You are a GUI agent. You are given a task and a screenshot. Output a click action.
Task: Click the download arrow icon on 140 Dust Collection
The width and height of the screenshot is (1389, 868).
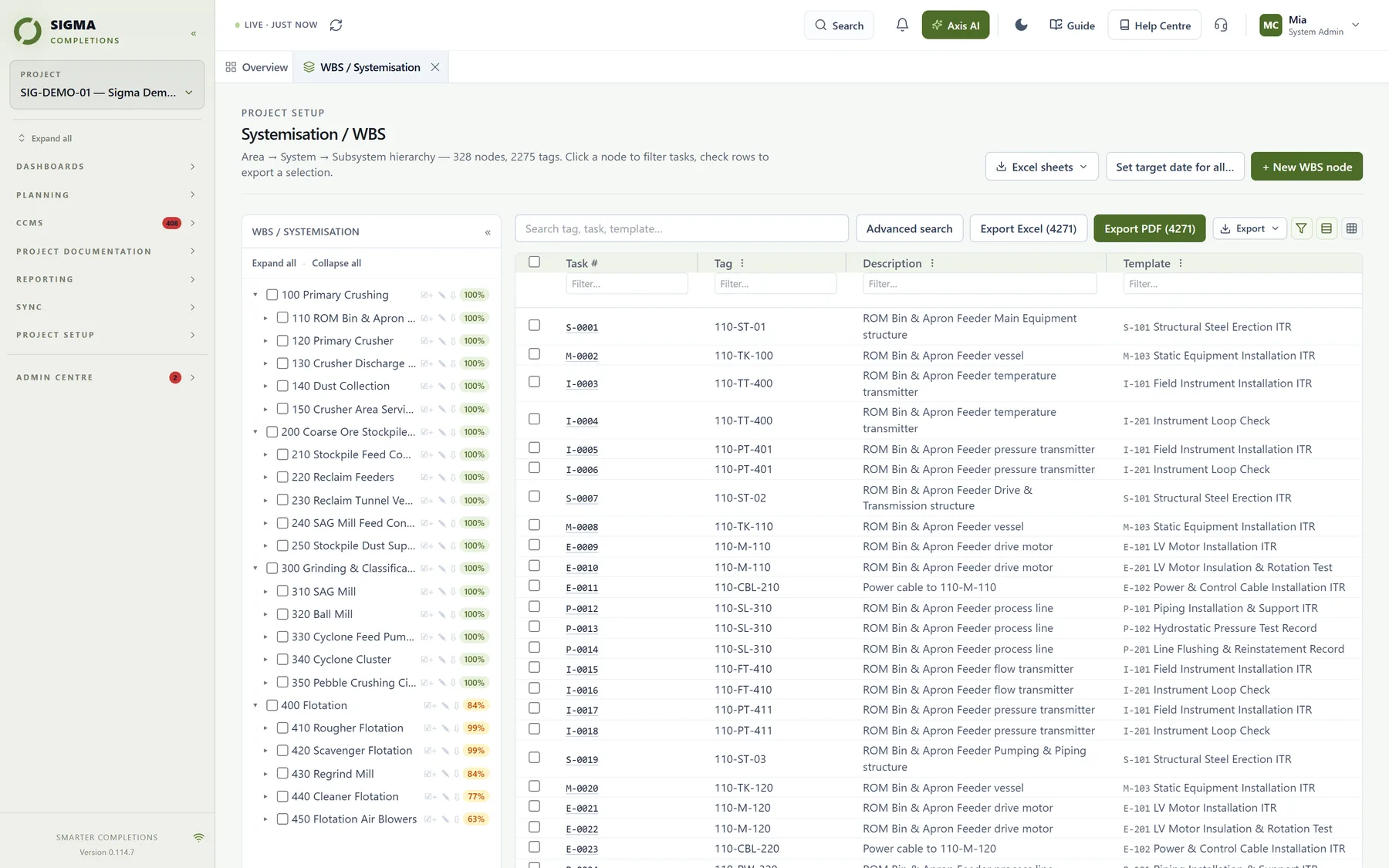coord(453,386)
